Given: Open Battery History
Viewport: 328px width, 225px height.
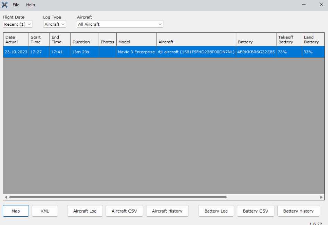Looking at the screenshot, I should tap(298, 211).
